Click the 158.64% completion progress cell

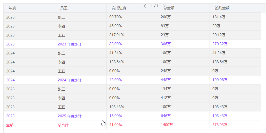click(117, 62)
